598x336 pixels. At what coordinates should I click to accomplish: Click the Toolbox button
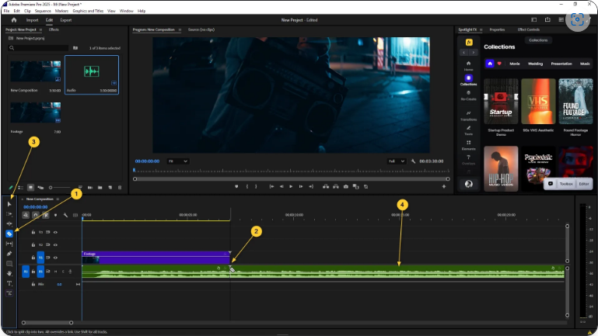tap(566, 184)
